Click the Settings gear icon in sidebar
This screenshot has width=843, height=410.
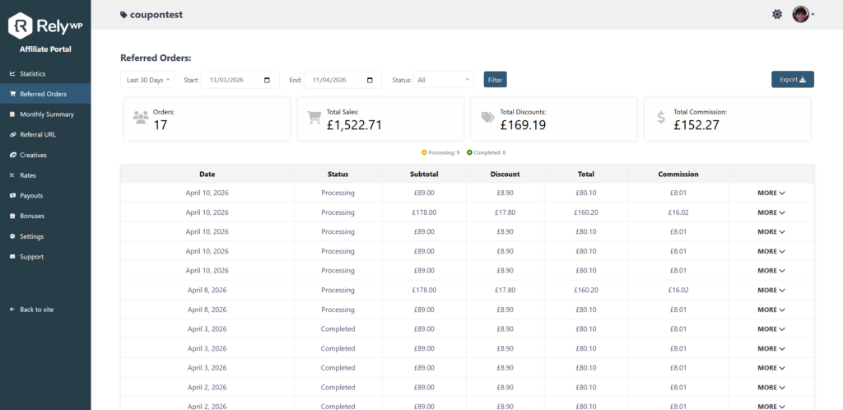(x=12, y=236)
